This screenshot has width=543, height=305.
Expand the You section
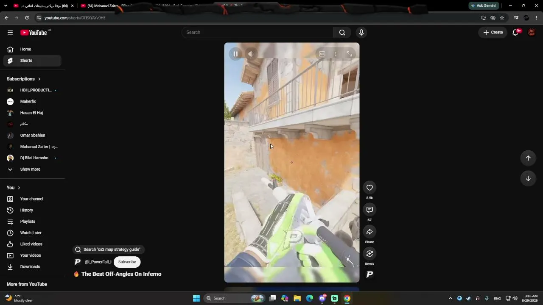(14, 188)
